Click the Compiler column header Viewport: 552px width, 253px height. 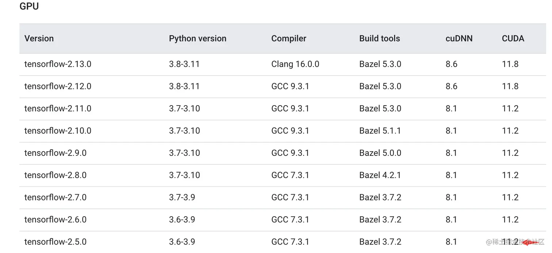(x=288, y=38)
